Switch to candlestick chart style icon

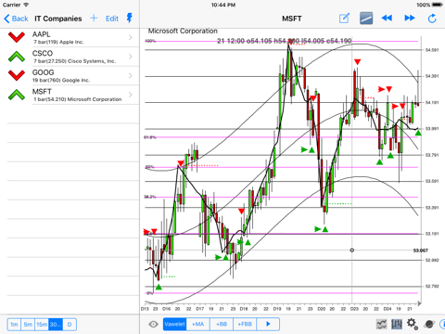click(x=397, y=324)
